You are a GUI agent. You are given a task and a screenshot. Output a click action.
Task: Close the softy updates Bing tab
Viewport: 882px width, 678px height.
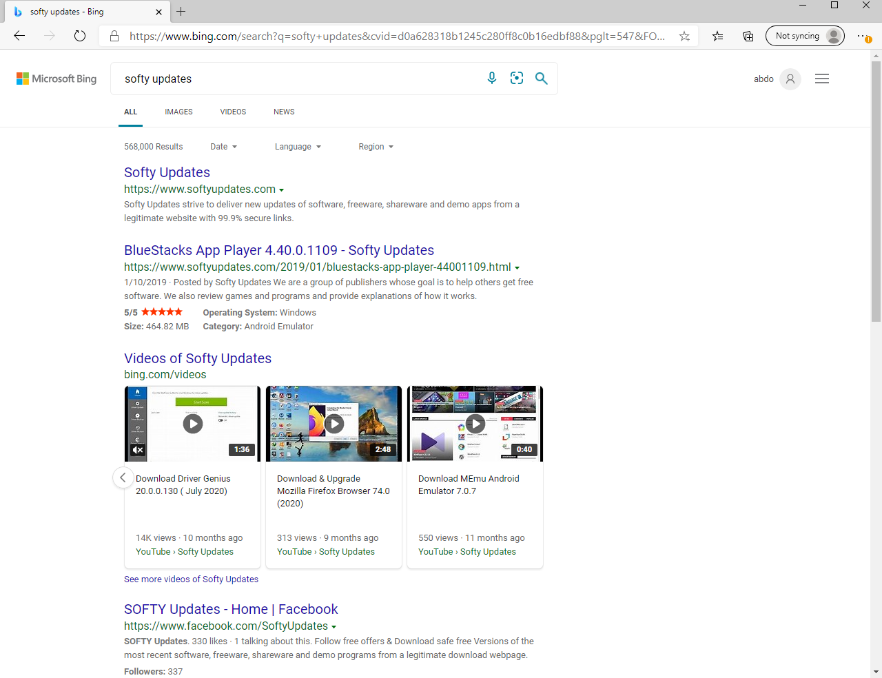pos(158,12)
